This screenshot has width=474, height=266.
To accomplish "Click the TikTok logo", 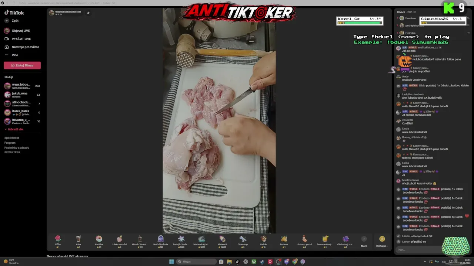I will 14,12.
